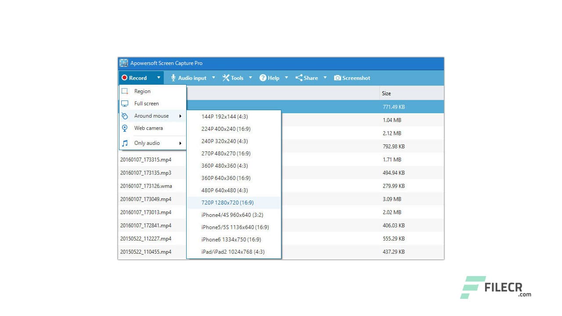Select the Audio input microphone icon
This screenshot has height=316, width=562.
[x=173, y=78]
